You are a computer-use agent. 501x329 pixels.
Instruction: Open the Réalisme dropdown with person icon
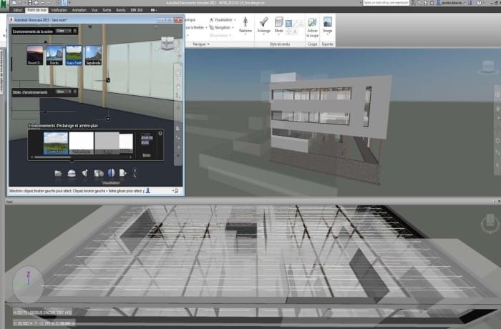pos(245,25)
